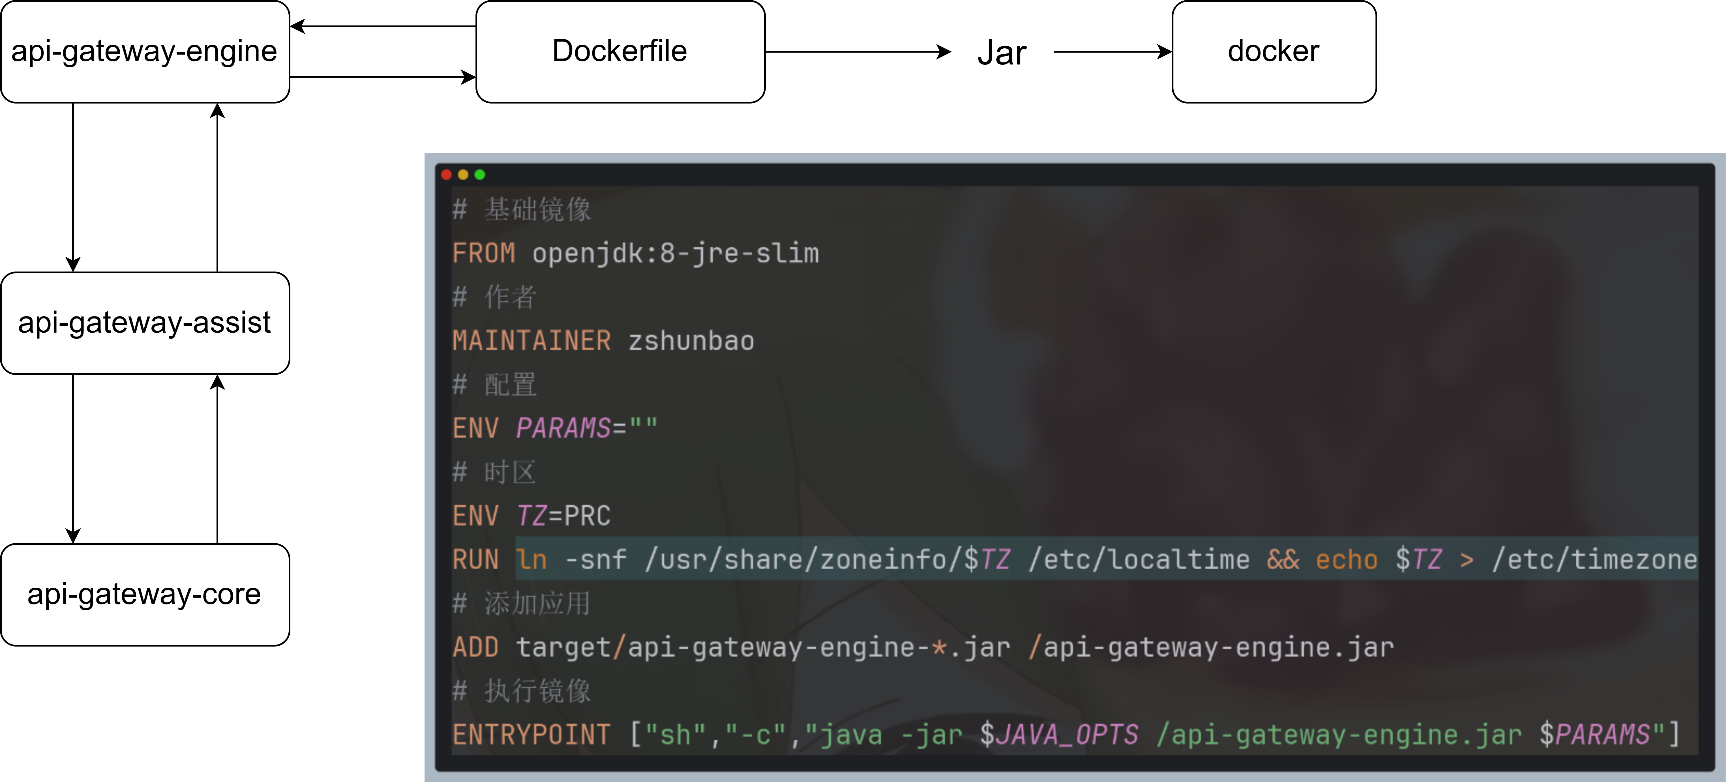Select the api-gateway-assist box
Image resolution: width=1727 pixels, height=784 pixels.
pos(145,323)
